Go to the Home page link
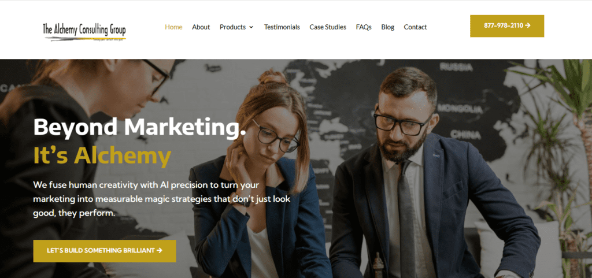592x278 pixels. click(x=173, y=27)
